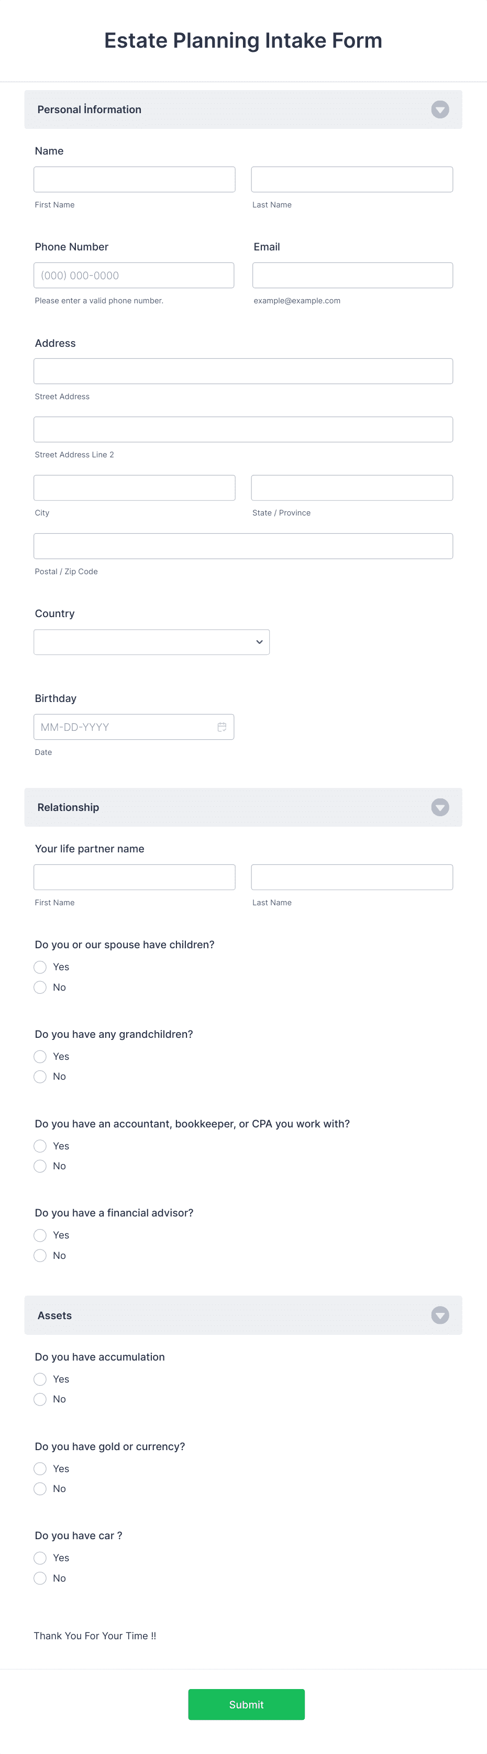The height and width of the screenshot is (1754, 487).
Task: Click into the Street Address field
Action: (243, 370)
